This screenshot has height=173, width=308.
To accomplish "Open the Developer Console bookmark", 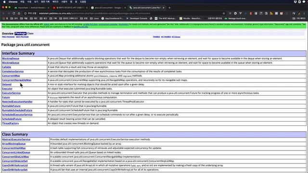I will [x=137, y=18].
